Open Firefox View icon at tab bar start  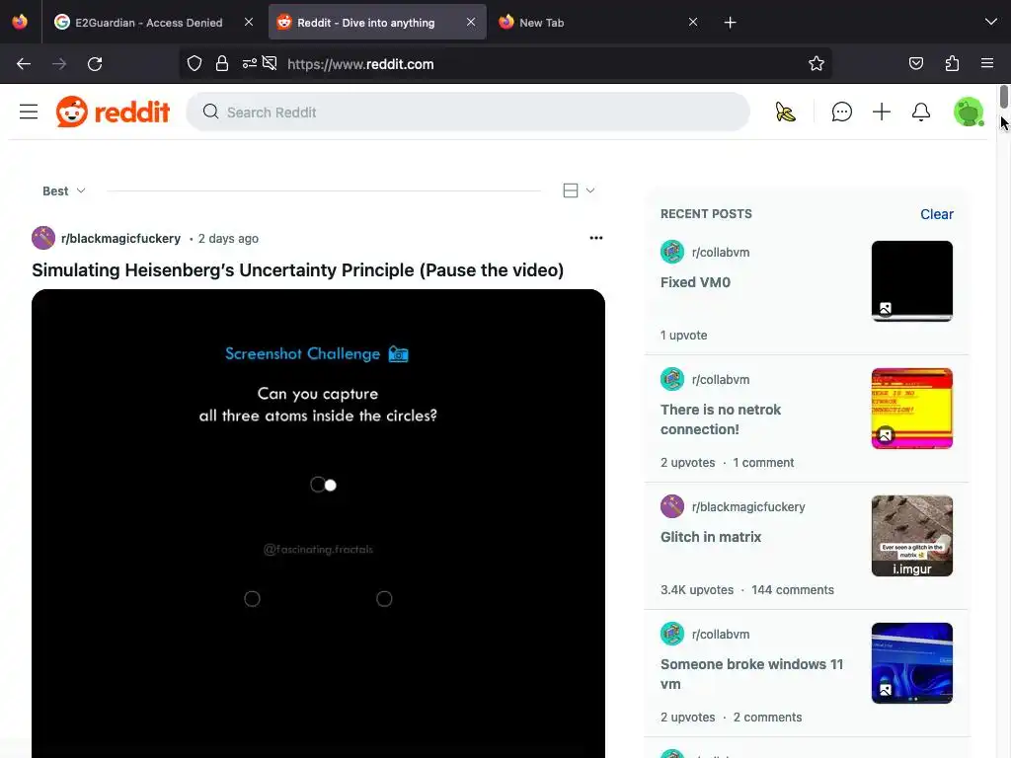[20, 22]
